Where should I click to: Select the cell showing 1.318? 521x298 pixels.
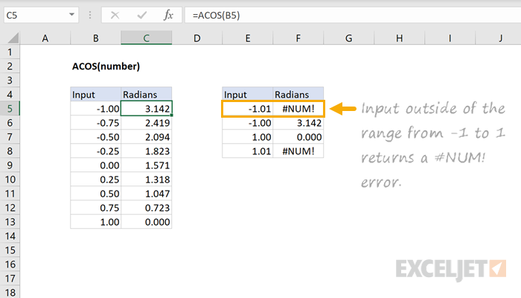146,180
